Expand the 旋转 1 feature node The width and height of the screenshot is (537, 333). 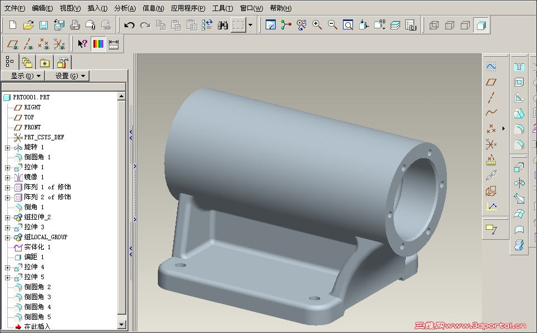pyautogui.click(x=7, y=147)
